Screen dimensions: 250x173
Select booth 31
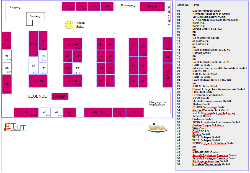coord(110,44)
